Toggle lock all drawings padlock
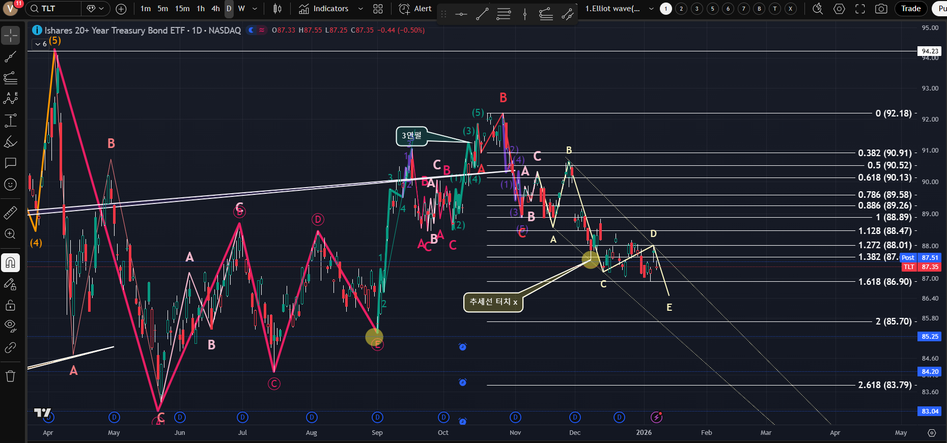The image size is (947, 443). (x=10, y=305)
